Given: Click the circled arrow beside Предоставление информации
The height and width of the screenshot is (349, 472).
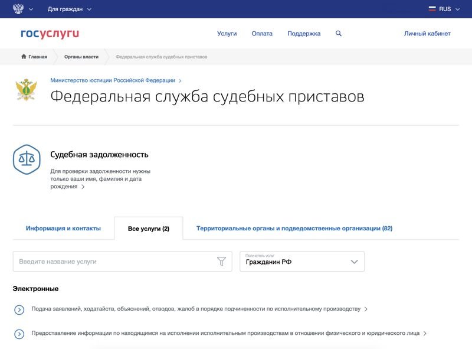Looking at the screenshot, I should pos(19,334).
